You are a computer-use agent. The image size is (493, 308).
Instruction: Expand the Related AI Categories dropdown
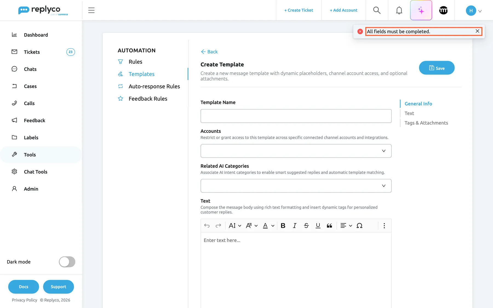[x=296, y=186]
